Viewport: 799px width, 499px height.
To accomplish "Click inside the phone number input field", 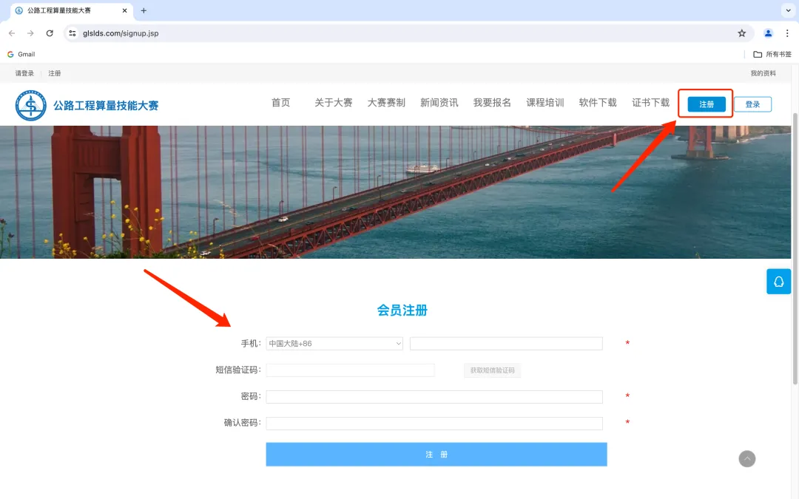I will point(505,343).
